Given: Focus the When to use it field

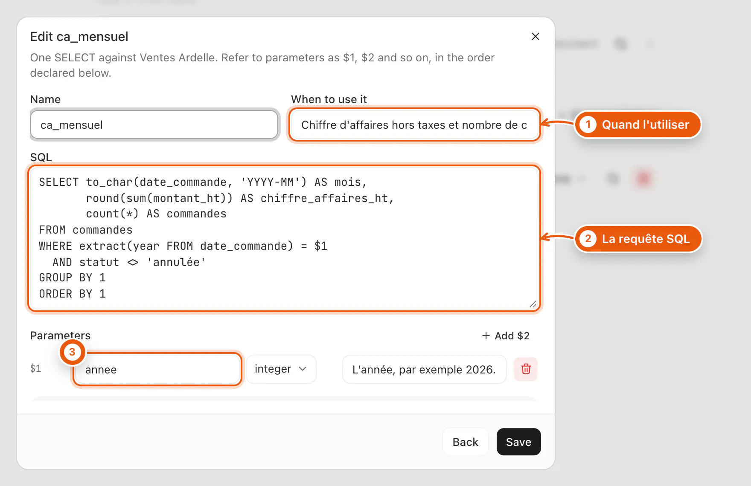Looking at the screenshot, I should point(414,125).
